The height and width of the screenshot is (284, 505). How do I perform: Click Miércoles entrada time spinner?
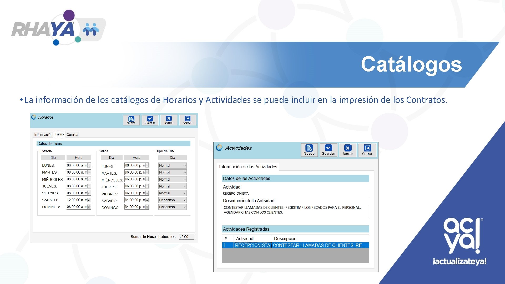89,179
